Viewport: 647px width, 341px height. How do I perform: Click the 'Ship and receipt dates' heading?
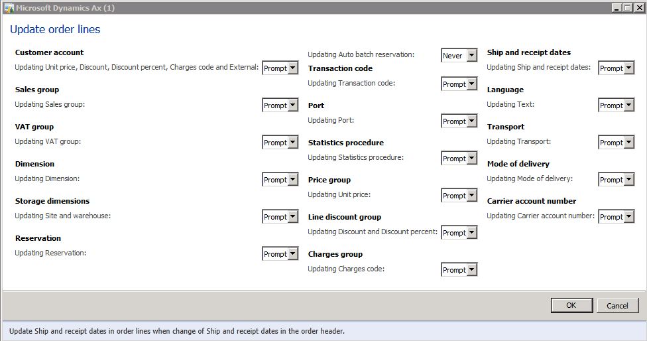click(x=529, y=52)
